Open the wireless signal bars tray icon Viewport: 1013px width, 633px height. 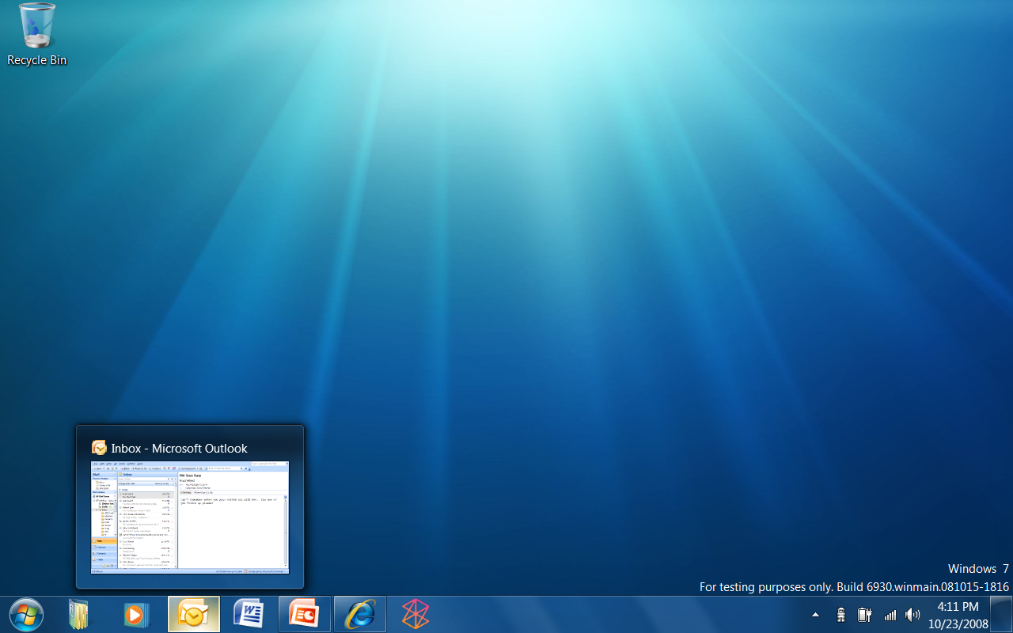coord(890,615)
